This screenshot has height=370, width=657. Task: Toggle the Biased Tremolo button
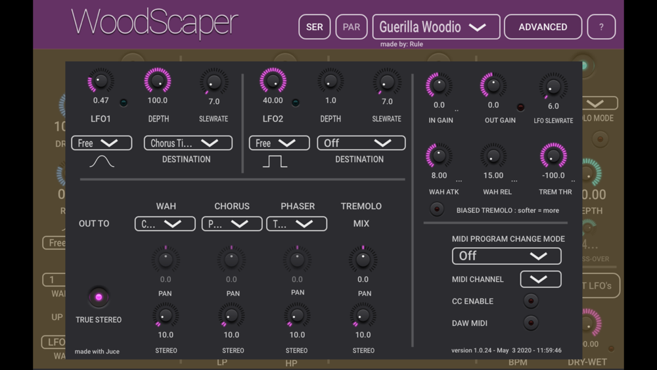coord(436,210)
